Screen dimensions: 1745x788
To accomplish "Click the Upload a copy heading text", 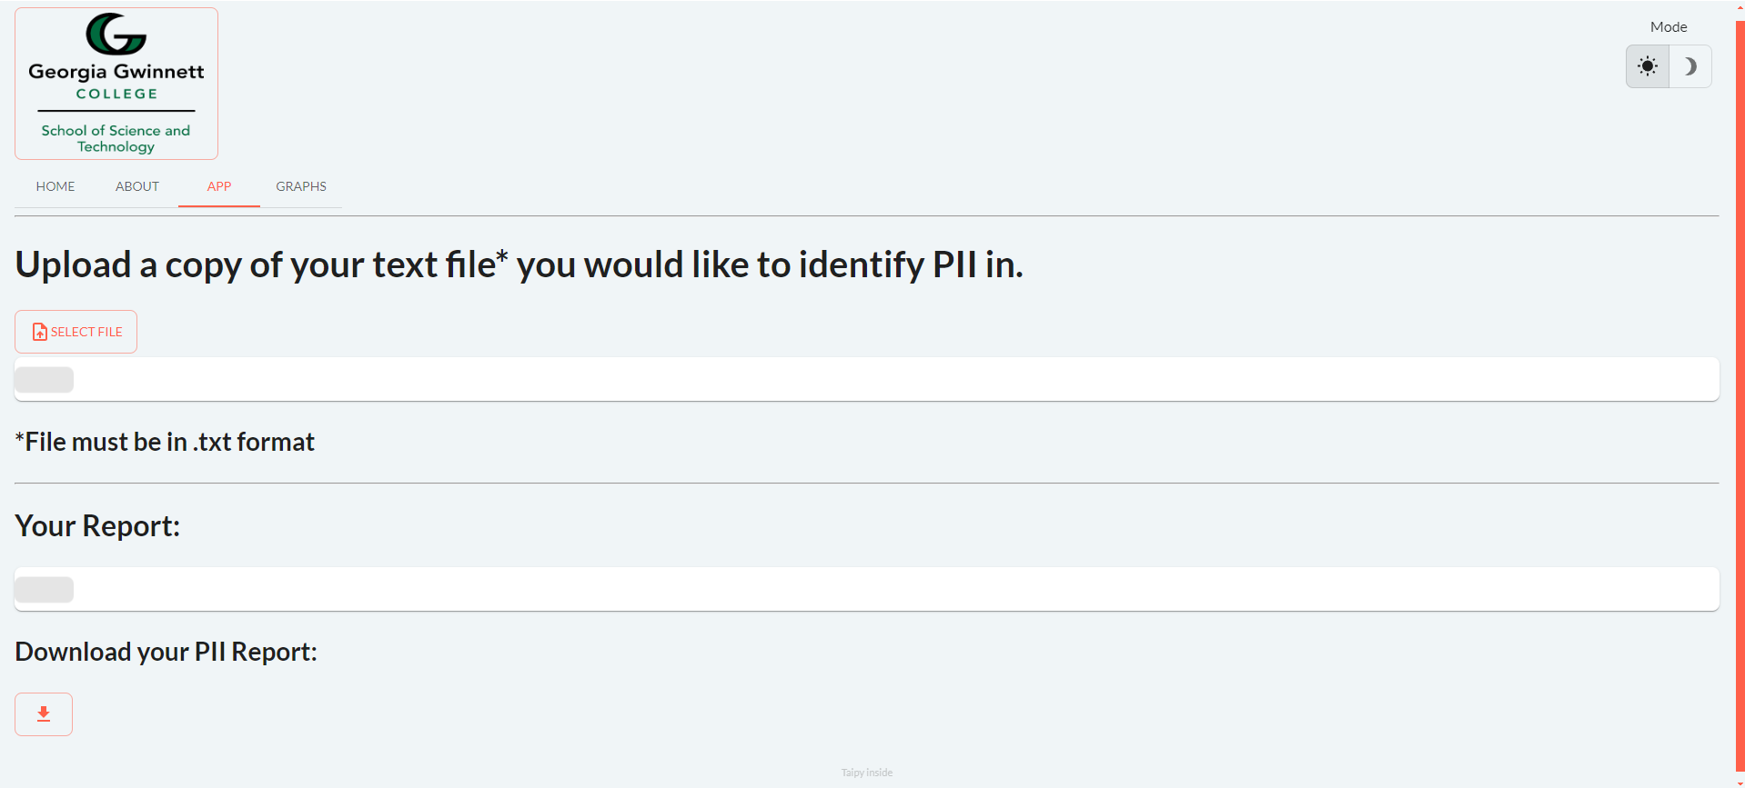I will [519, 264].
